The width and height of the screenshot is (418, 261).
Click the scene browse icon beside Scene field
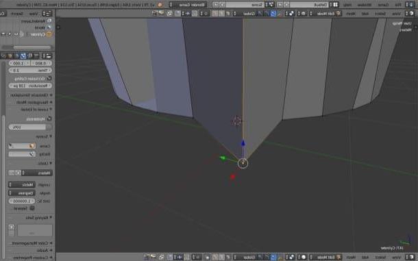269,5
